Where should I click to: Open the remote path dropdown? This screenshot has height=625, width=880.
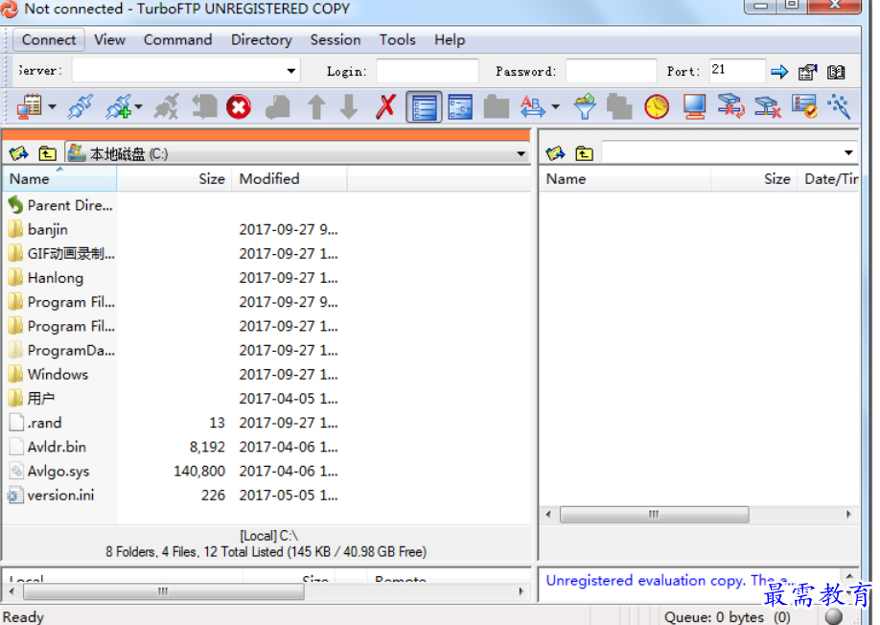[848, 152]
